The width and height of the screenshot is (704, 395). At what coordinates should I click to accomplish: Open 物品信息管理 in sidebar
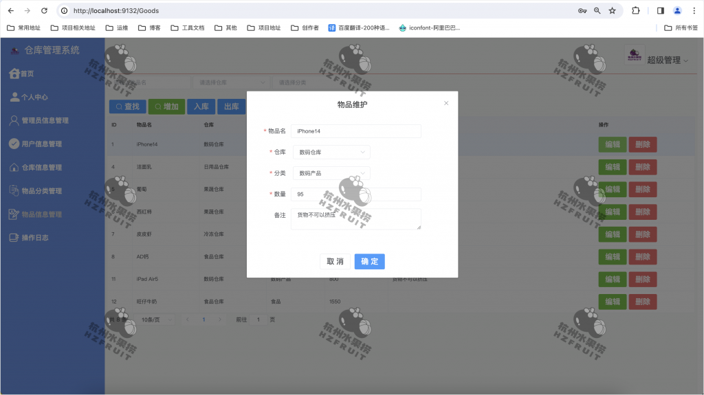tap(36, 214)
